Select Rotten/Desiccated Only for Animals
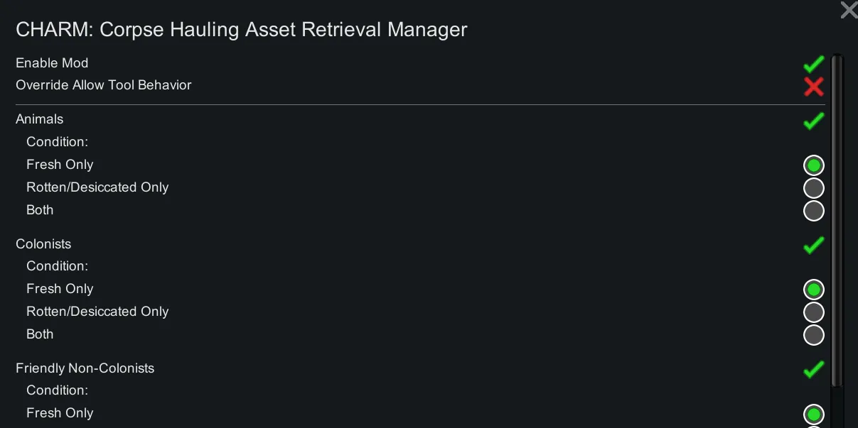Screen dimensions: 858x428 coord(813,188)
